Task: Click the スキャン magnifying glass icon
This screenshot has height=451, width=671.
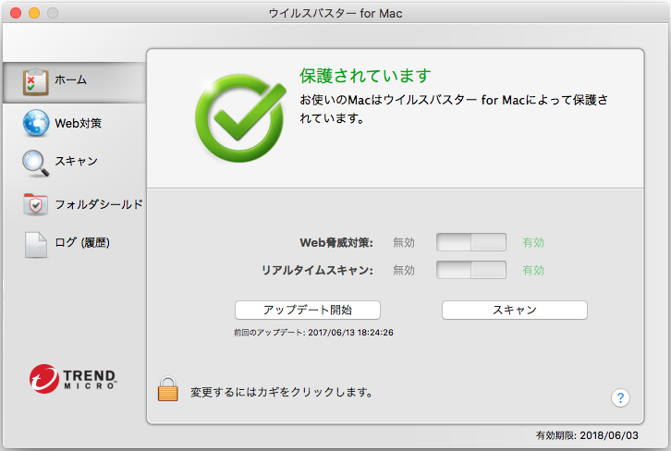Action: tap(35, 163)
